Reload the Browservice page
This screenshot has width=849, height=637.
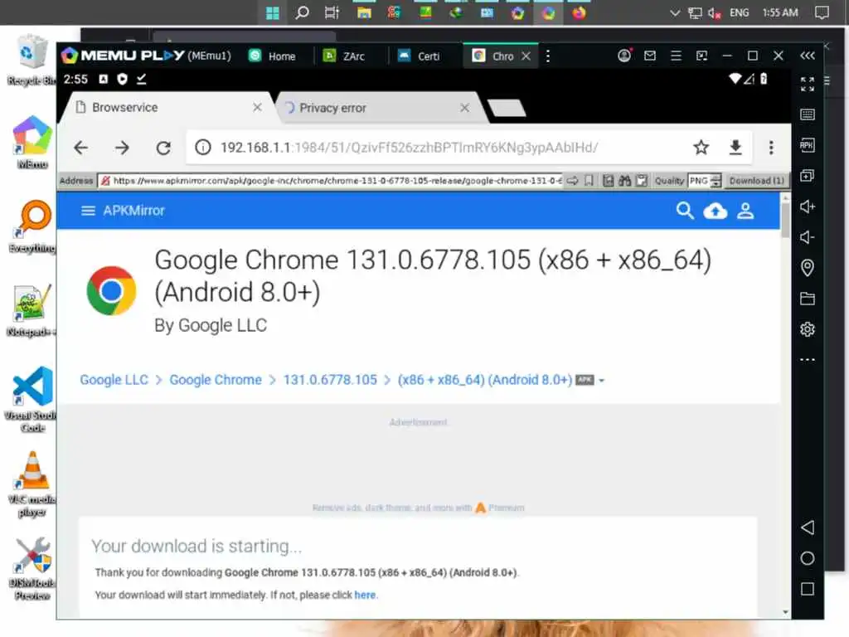pyautogui.click(x=163, y=148)
